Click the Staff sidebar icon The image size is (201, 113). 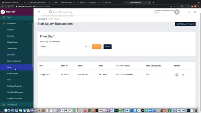coord(3,17)
